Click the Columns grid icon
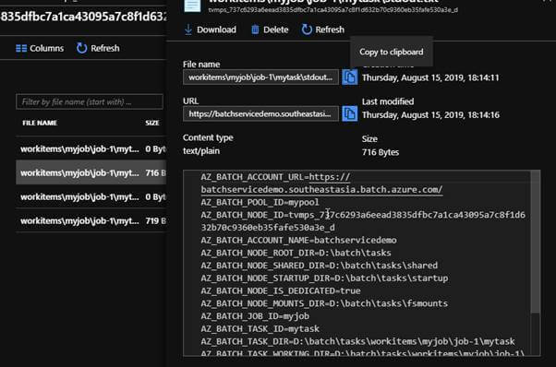The width and height of the screenshot is (556, 367). click(21, 48)
